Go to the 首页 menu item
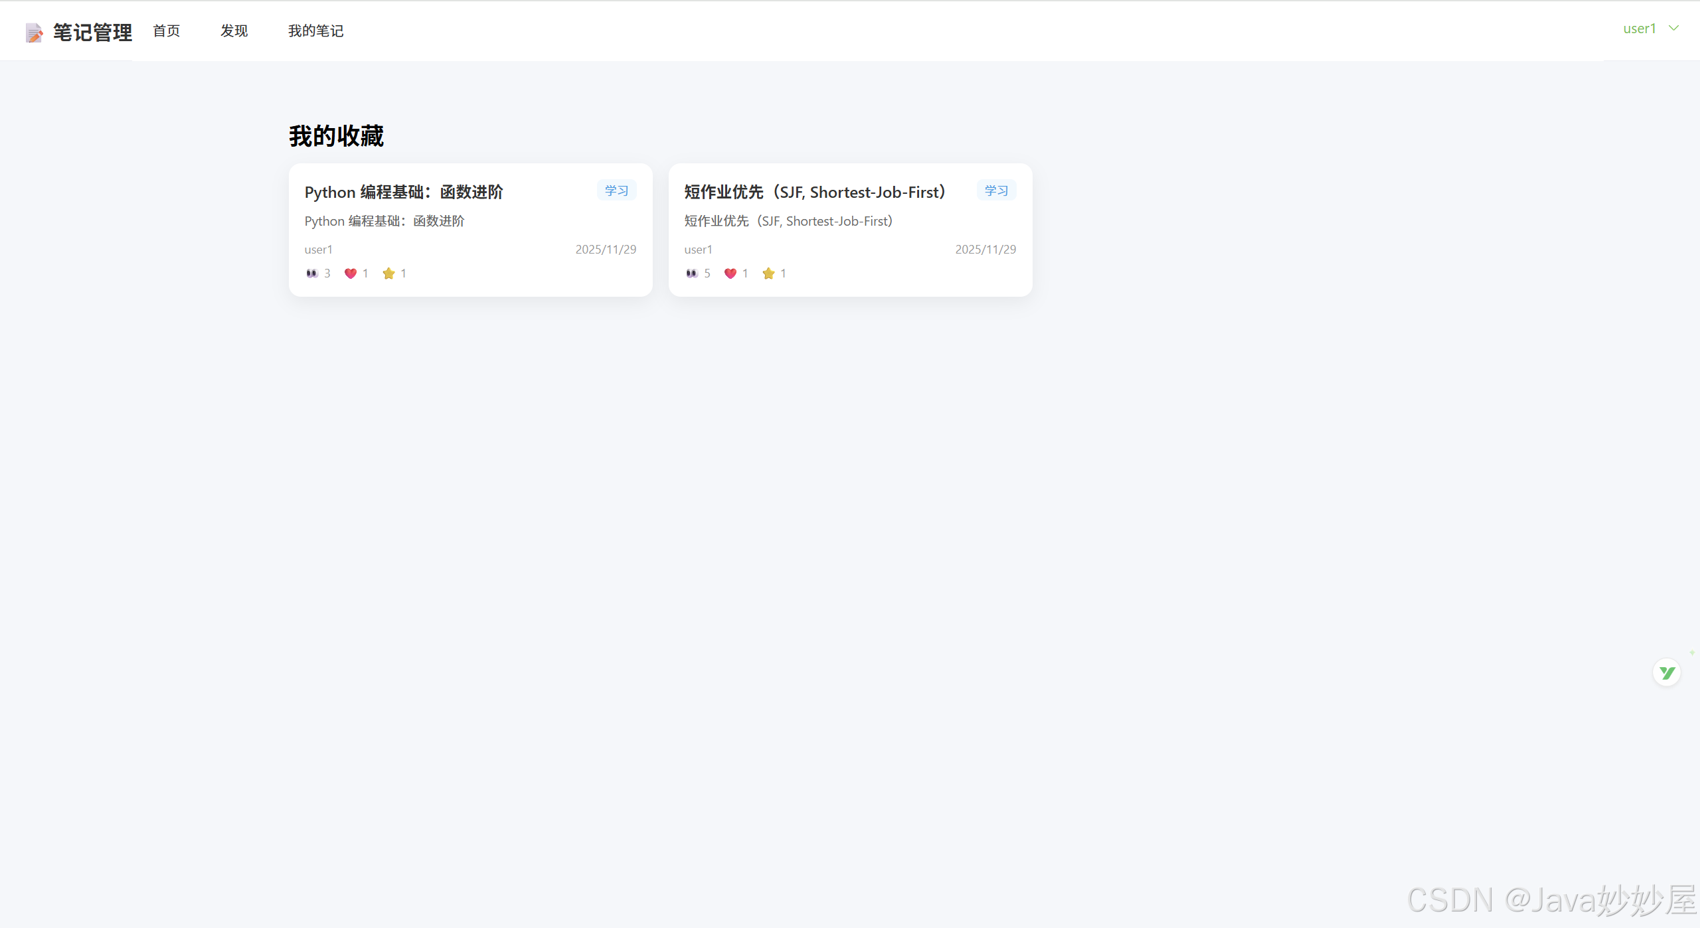The image size is (1700, 928). tap(167, 31)
